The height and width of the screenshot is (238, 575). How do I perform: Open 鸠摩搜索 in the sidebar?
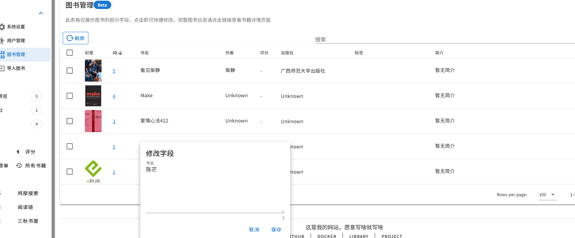(28, 193)
